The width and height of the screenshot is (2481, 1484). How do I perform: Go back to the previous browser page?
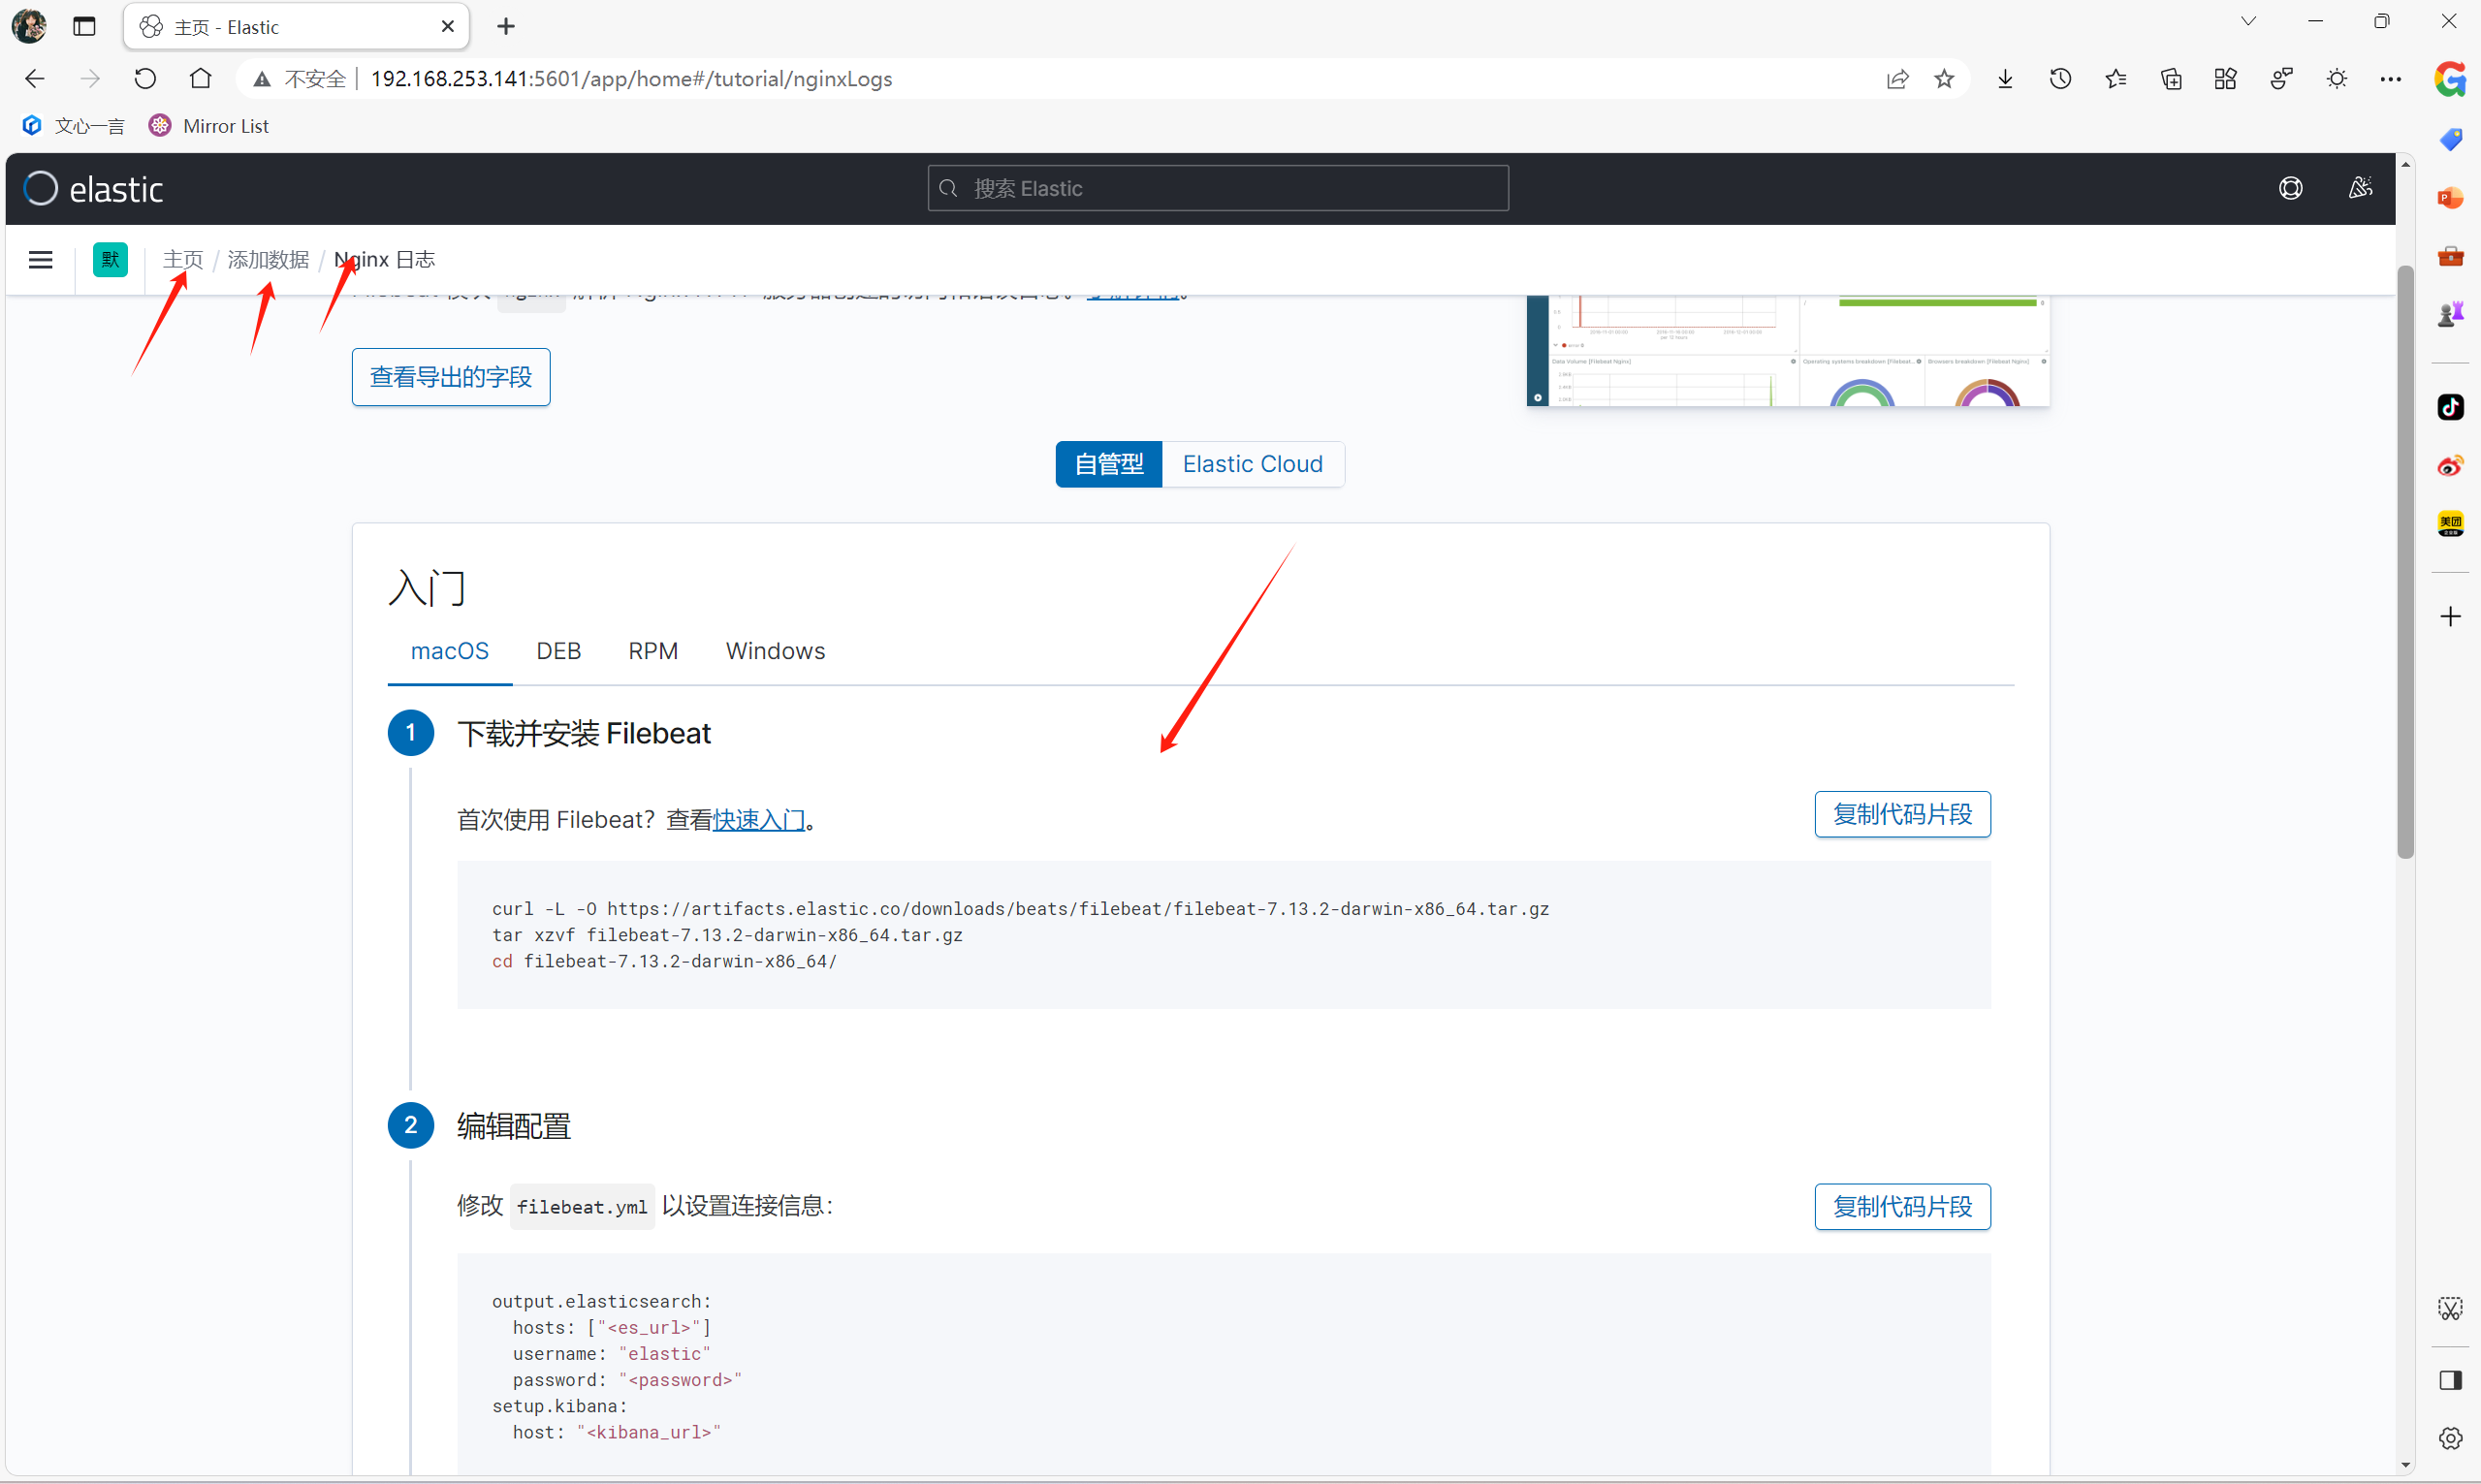click(35, 79)
